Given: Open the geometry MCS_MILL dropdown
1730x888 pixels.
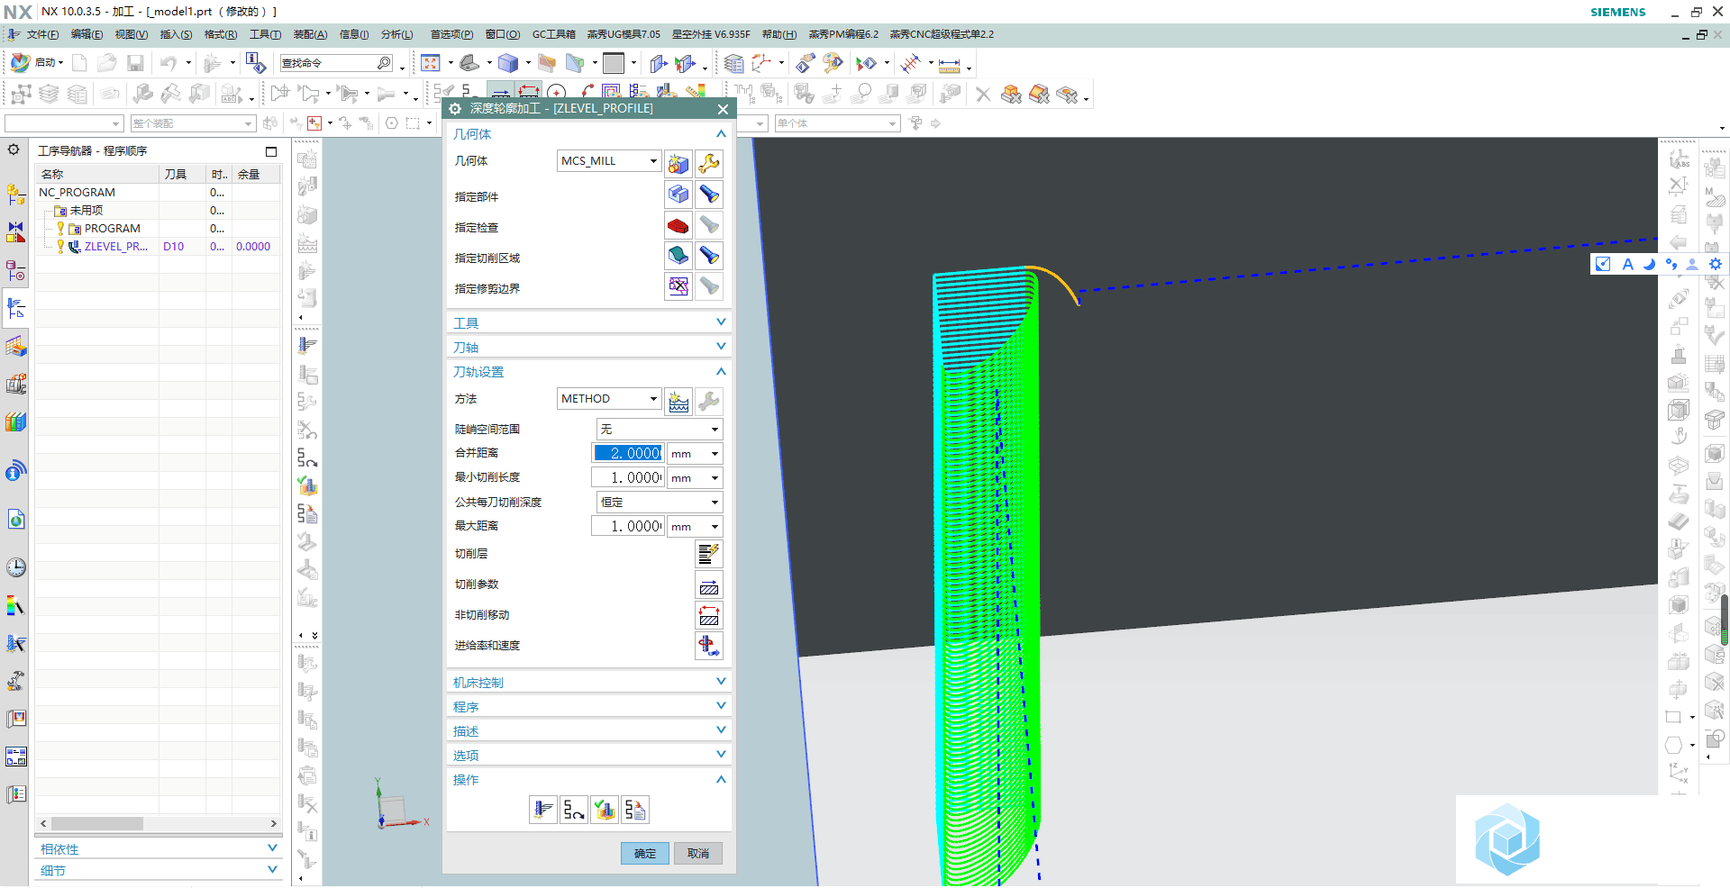Looking at the screenshot, I should coord(653,161).
